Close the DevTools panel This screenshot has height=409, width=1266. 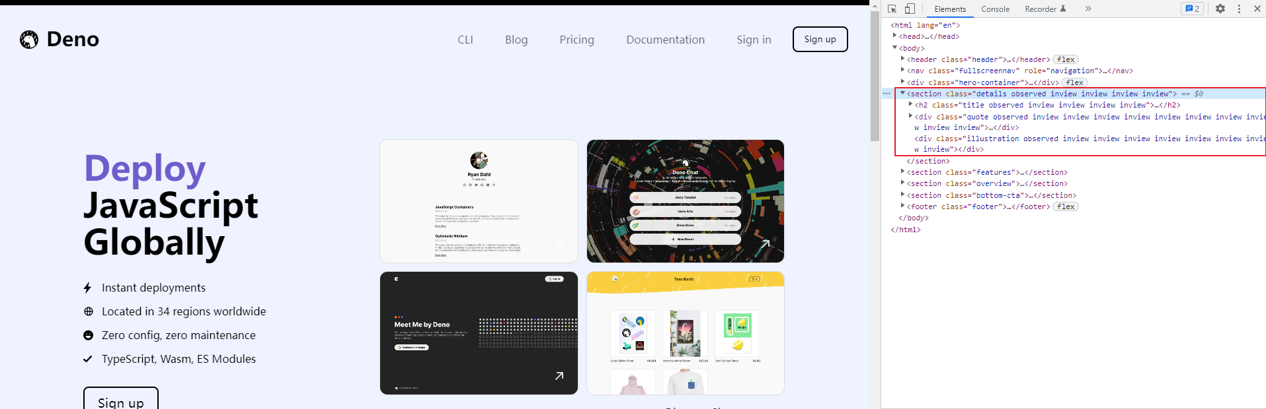[x=1257, y=9]
